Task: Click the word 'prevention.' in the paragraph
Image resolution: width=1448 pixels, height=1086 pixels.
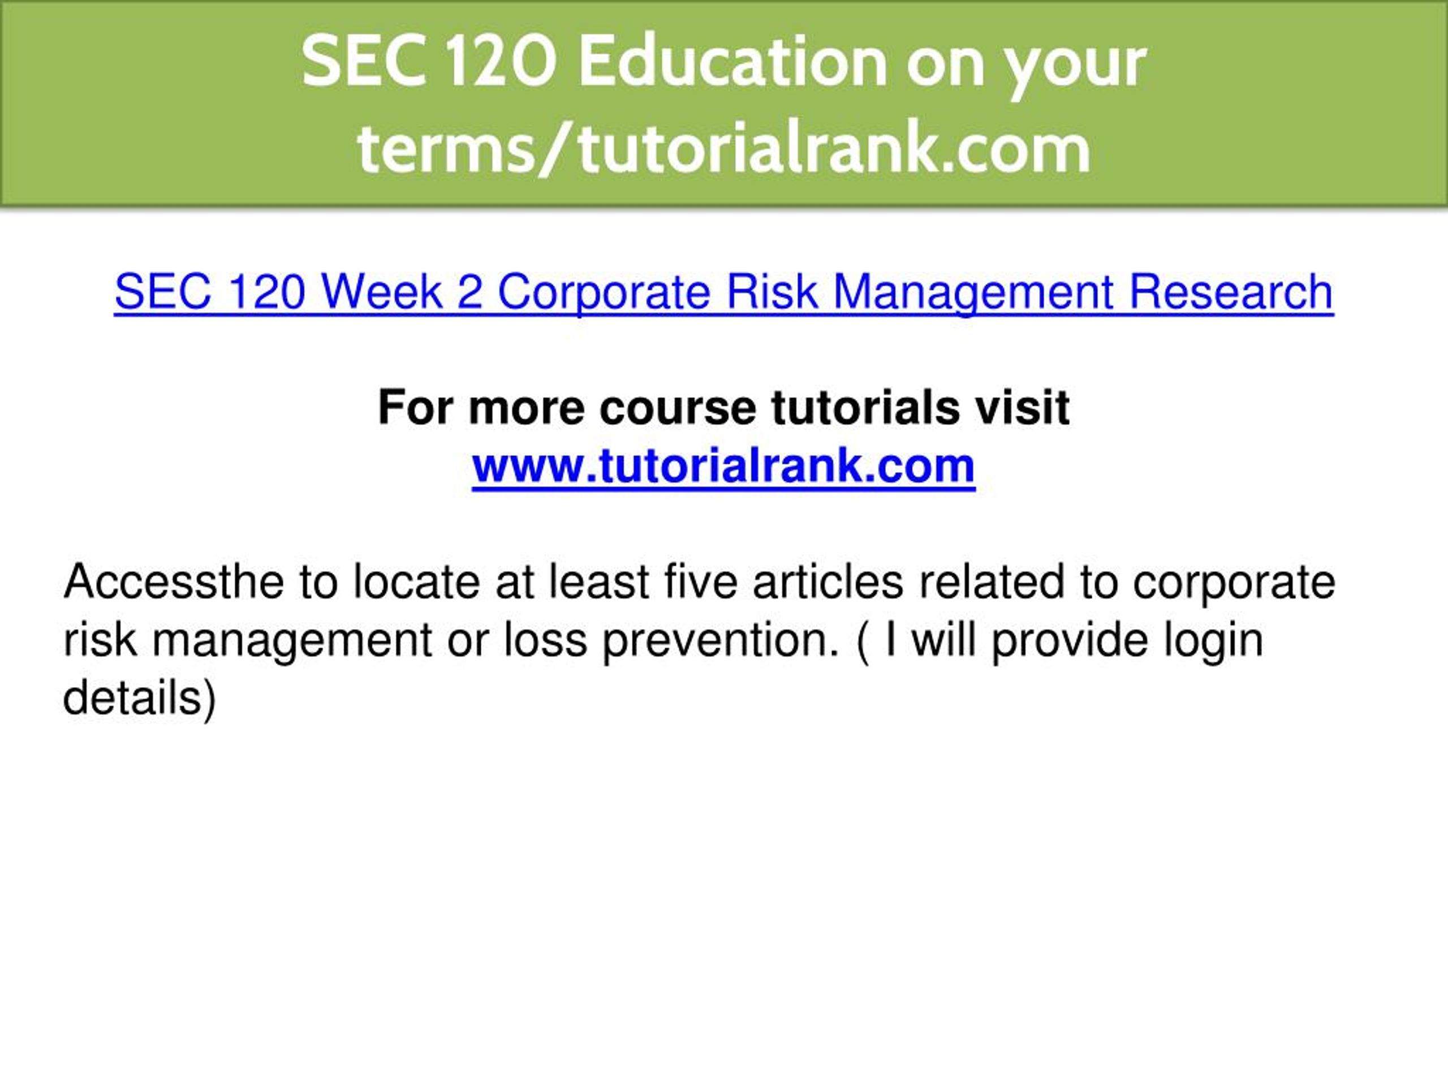Action: pos(721,641)
